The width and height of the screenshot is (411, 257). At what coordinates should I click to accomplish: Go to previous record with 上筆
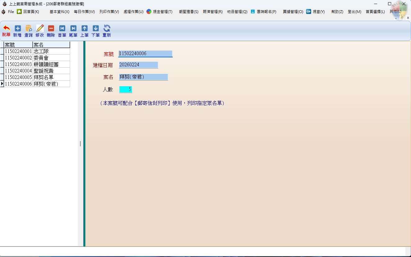tap(84, 29)
